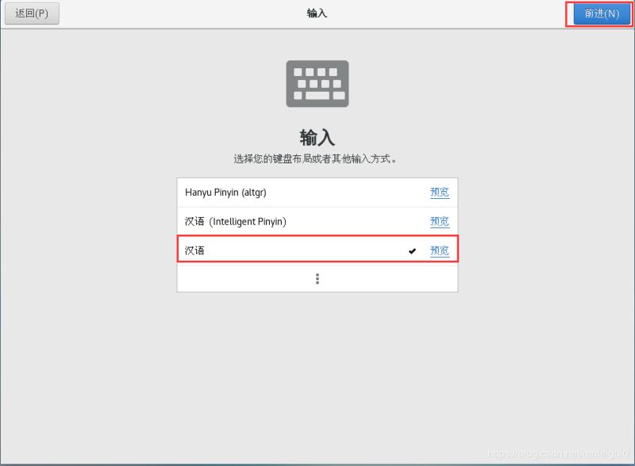This screenshot has width=635, height=466.
Task: Go back with the 返回(P) button
Action: tap(32, 13)
